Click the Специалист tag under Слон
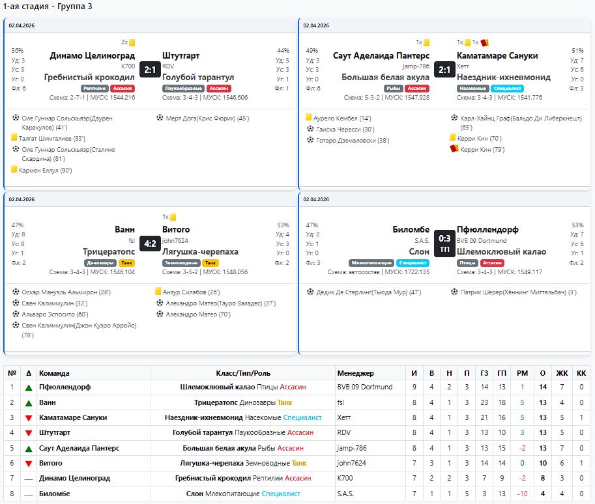 (413, 262)
